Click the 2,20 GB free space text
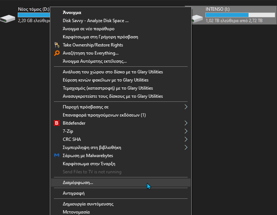Image resolution: width=277 pixels, height=215 pixels. coord(34,21)
